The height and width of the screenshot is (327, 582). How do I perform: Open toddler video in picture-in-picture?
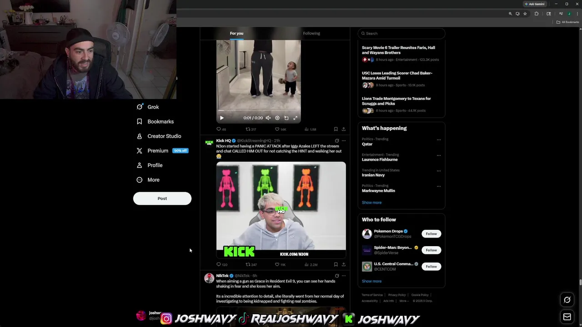(x=286, y=118)
